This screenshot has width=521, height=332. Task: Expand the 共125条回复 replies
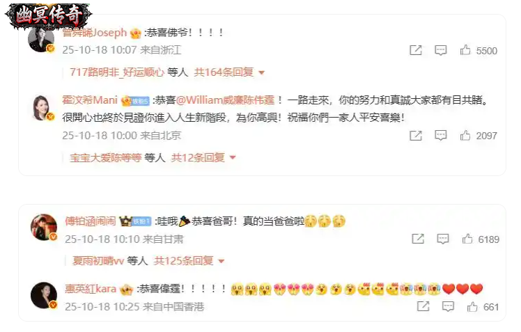coord(189,261)
